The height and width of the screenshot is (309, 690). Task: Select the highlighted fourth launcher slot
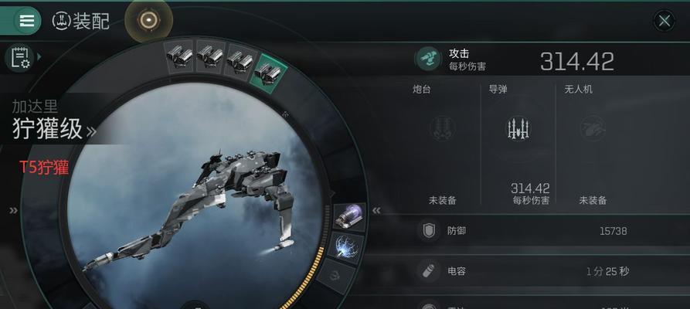click(268, 73)
